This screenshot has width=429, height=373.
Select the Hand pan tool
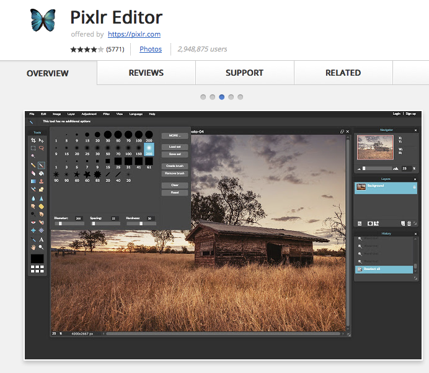[x=33, y=247]
